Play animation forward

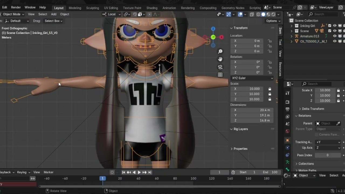(x=139, y=172)
